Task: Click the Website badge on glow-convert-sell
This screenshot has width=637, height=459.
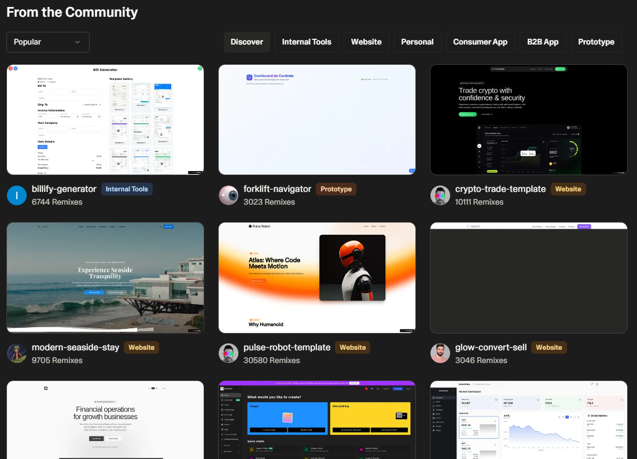Action: pos(548,347)
